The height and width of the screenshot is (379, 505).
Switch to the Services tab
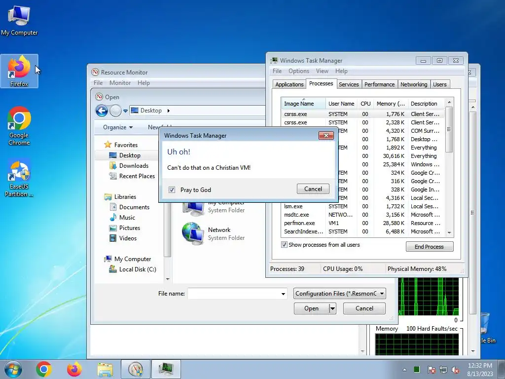tap(349, 84)
